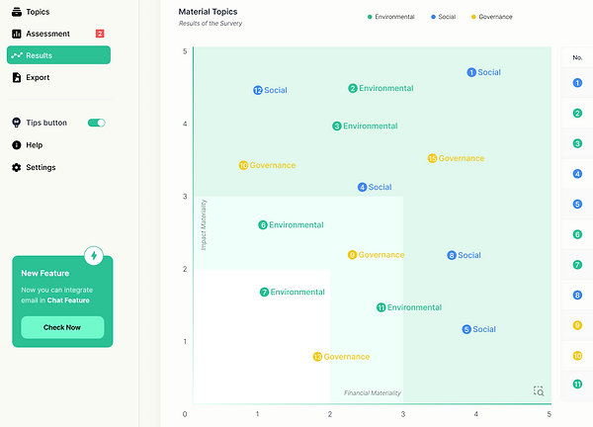The image size is (593, 427).
Task: Select the Results menu item
Action: pyautogui.click(x=58, y=55)
